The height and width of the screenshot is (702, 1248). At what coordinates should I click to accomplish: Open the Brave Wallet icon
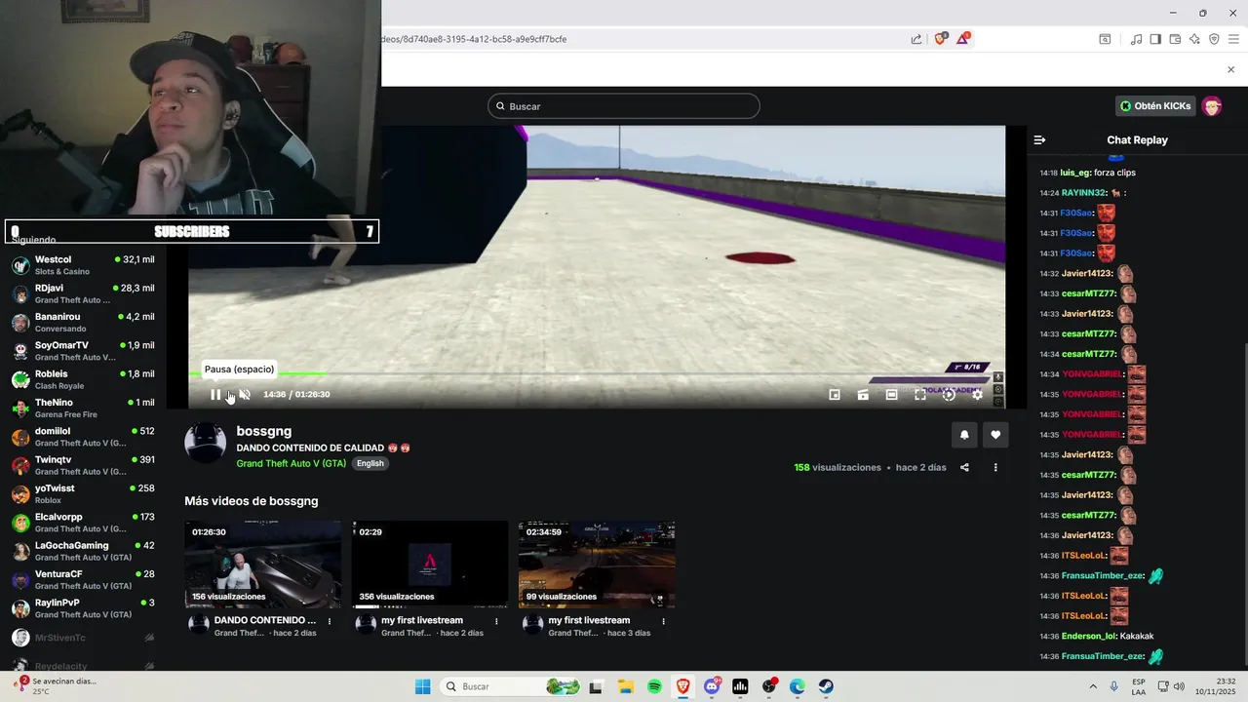click(1175, 39)
